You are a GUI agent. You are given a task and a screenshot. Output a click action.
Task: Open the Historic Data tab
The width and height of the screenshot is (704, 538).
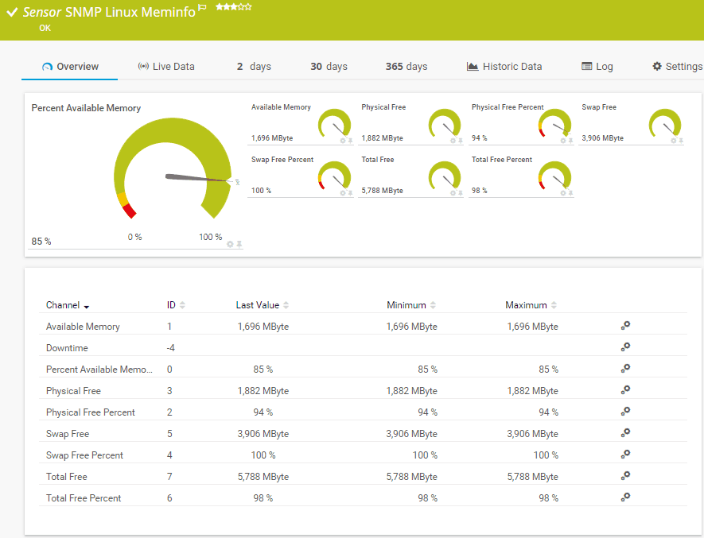coord(504,67)
